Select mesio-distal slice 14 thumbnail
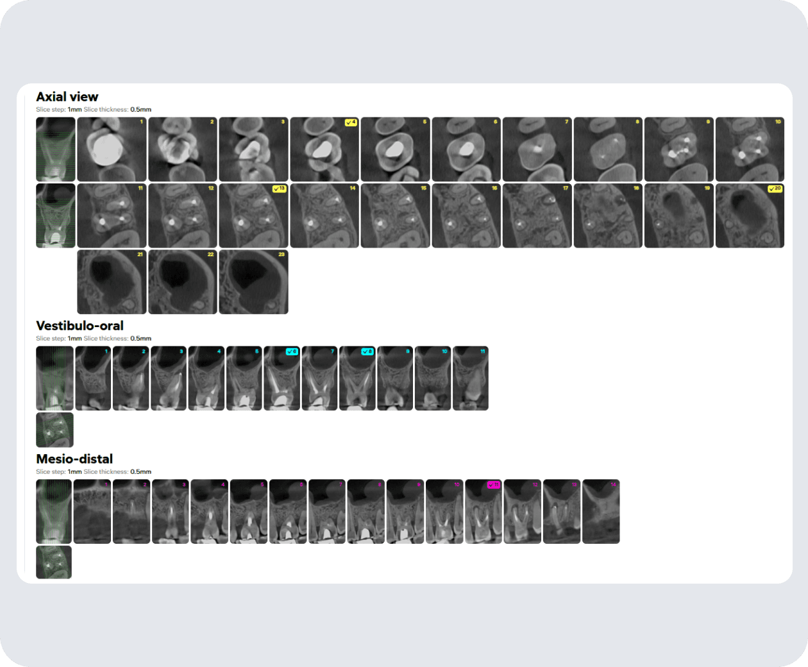This screenshot has width=808, height=667. point(601,512)
